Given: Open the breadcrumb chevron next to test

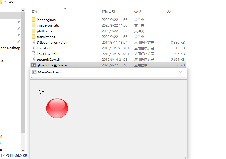Looking at the screenshot, I should point(6,2).
